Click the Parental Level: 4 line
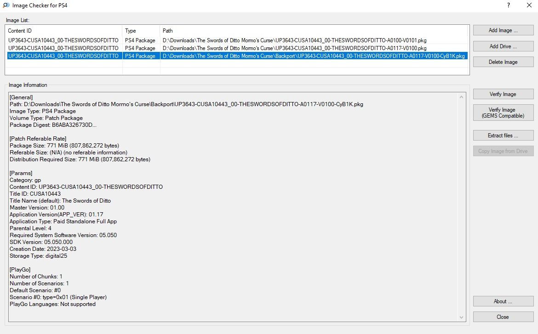538x334 pixels. pos(30,228)
